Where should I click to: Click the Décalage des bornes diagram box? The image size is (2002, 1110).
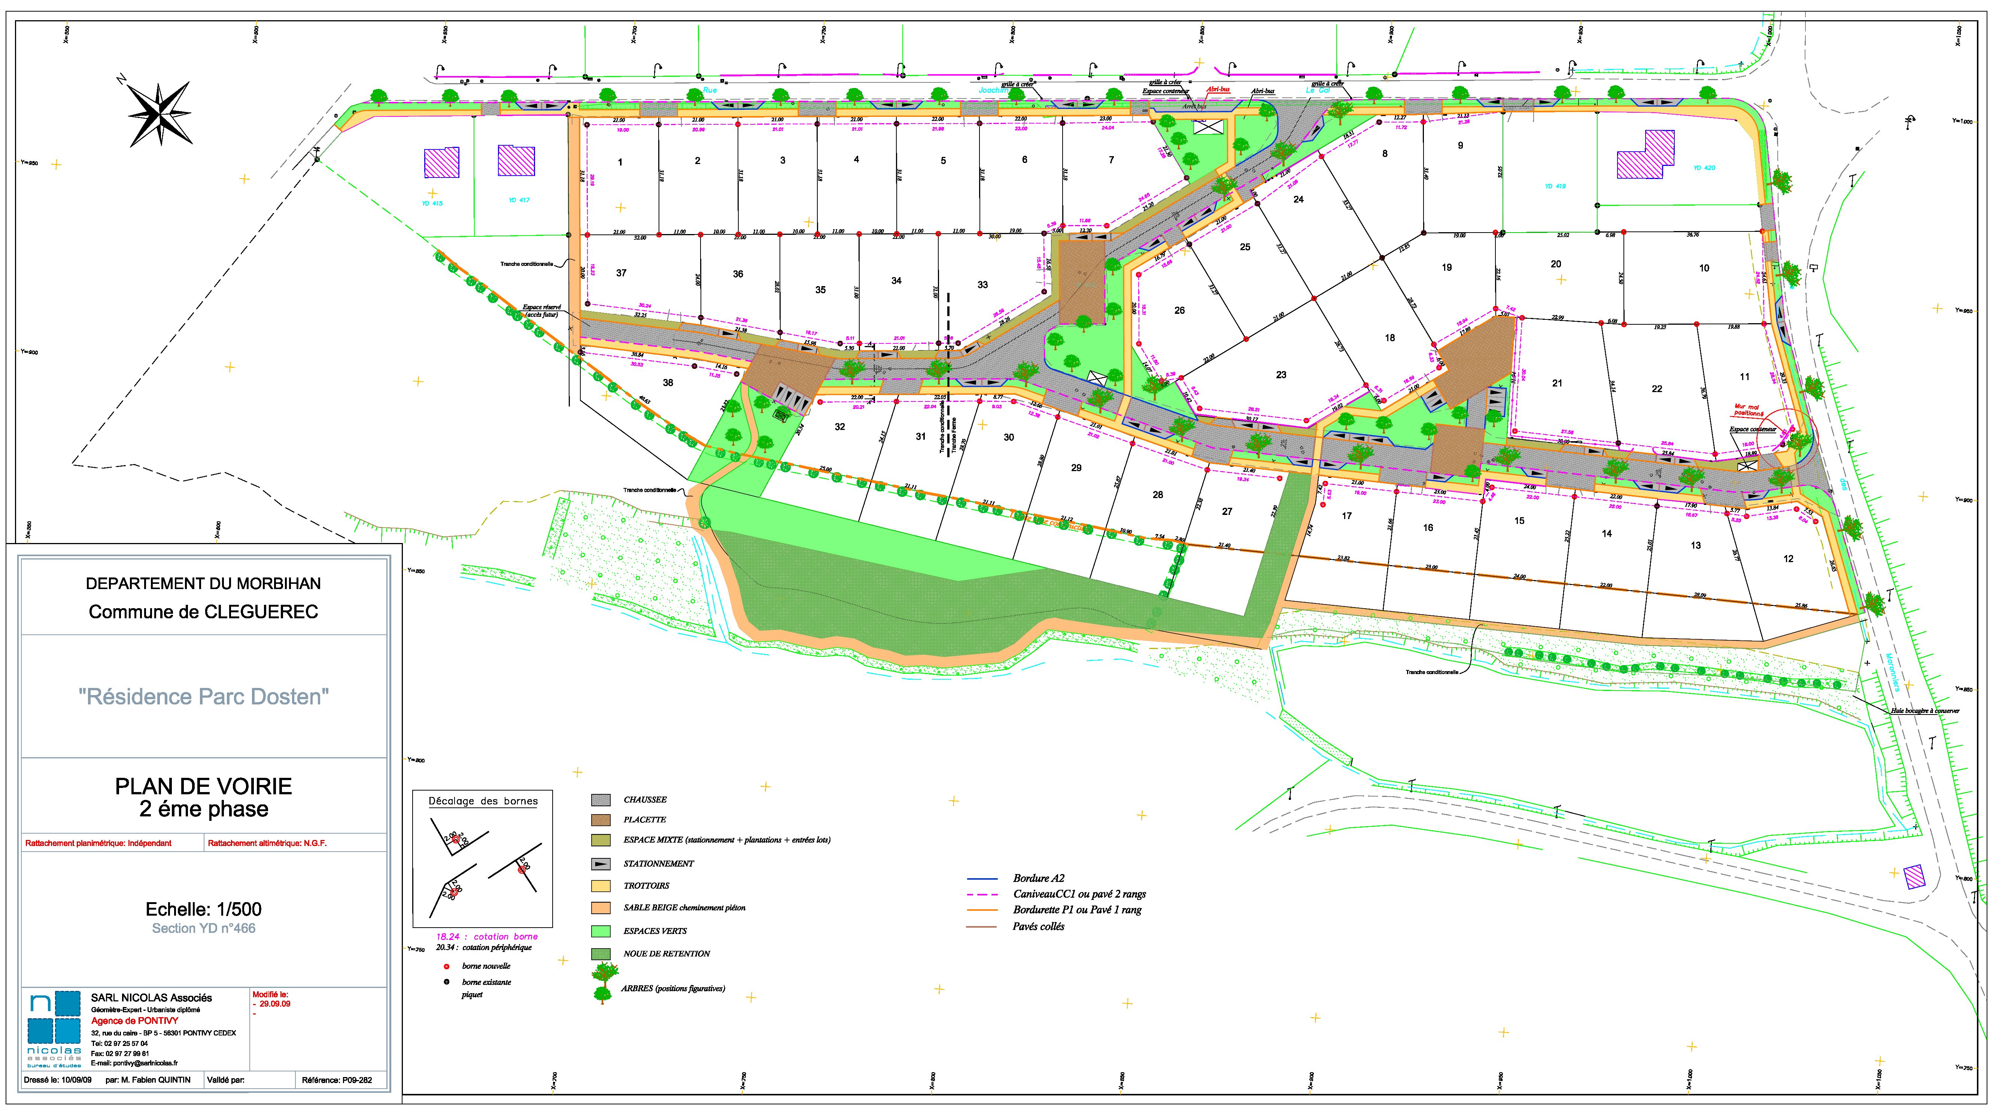[x=483, y=859]
